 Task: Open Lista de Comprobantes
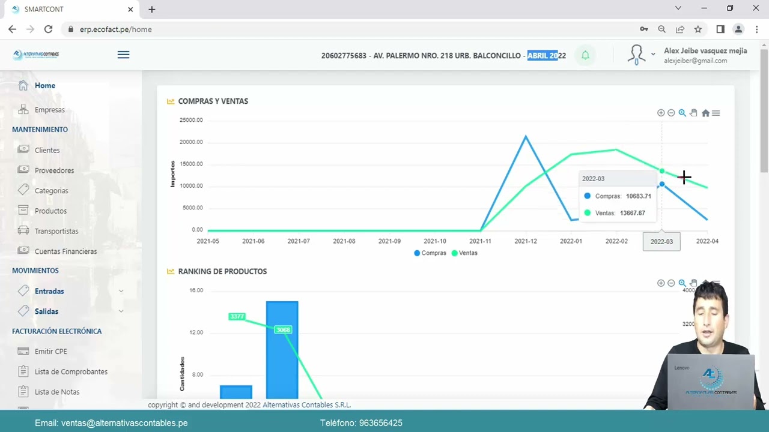71,372
